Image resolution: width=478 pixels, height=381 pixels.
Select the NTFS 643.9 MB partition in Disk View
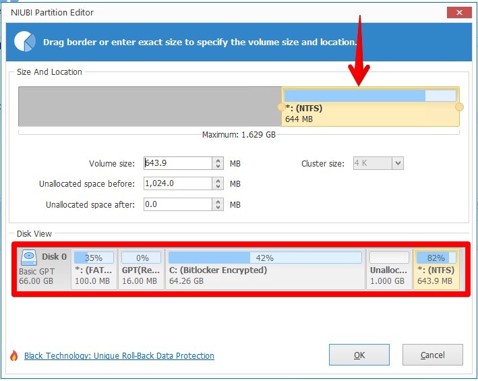[436, 269]
